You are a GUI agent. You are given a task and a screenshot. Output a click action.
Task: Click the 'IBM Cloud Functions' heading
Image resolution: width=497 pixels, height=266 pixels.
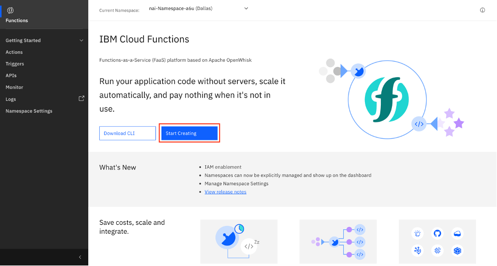[x=144, y=39]
